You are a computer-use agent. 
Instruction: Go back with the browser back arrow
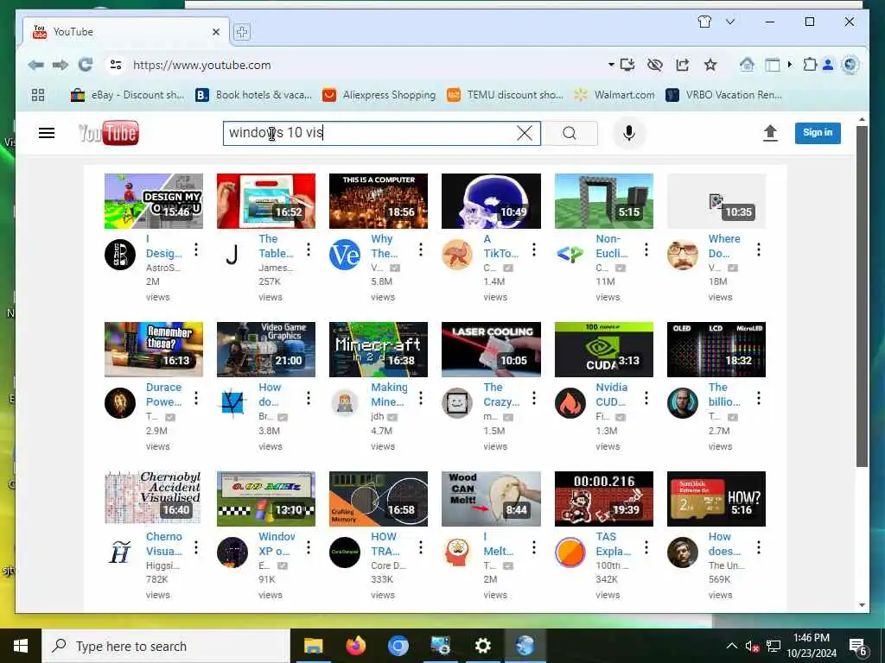click(36, 65)
